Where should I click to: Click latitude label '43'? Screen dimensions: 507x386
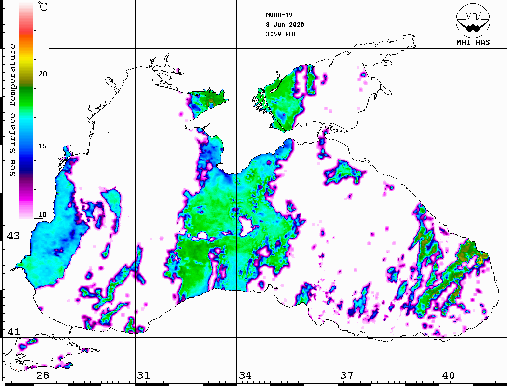point(14,236)
